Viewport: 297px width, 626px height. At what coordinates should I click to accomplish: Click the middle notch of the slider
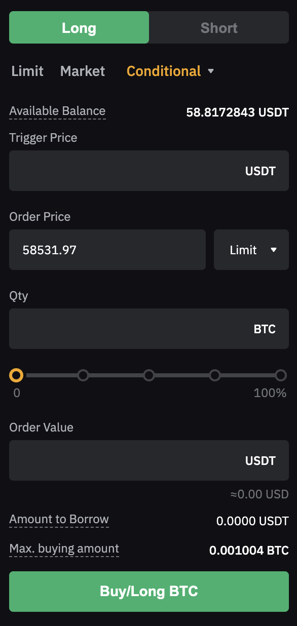148,375
